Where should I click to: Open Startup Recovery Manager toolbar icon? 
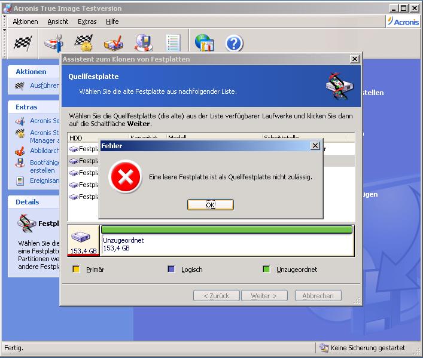tap(84, 43)
